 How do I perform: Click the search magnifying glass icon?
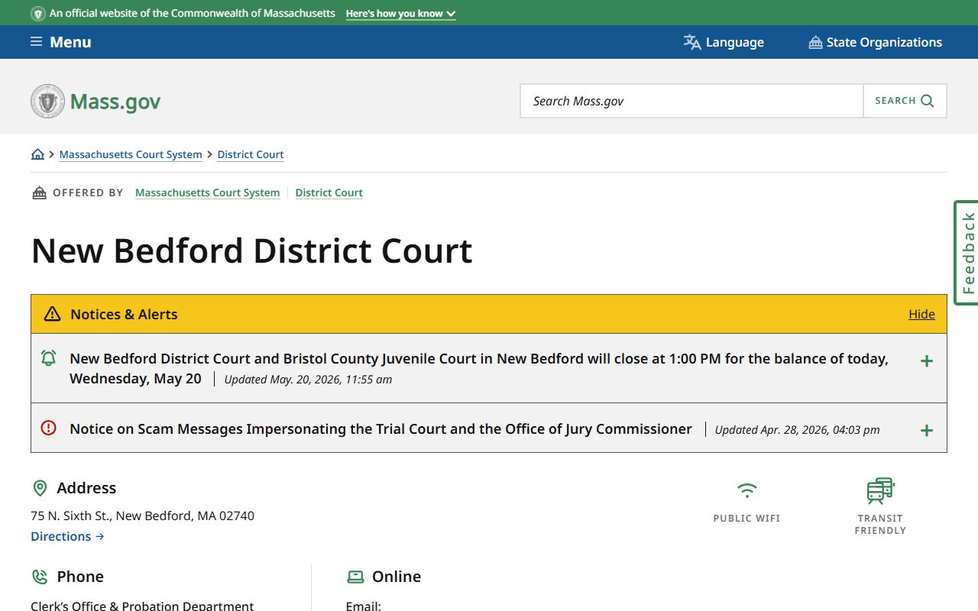pyautogui.click(x=928, y=101)
